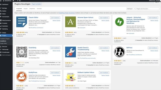Install the Jetpack plugin
This screenshot has height=90, width=161.
click(153, 18)
